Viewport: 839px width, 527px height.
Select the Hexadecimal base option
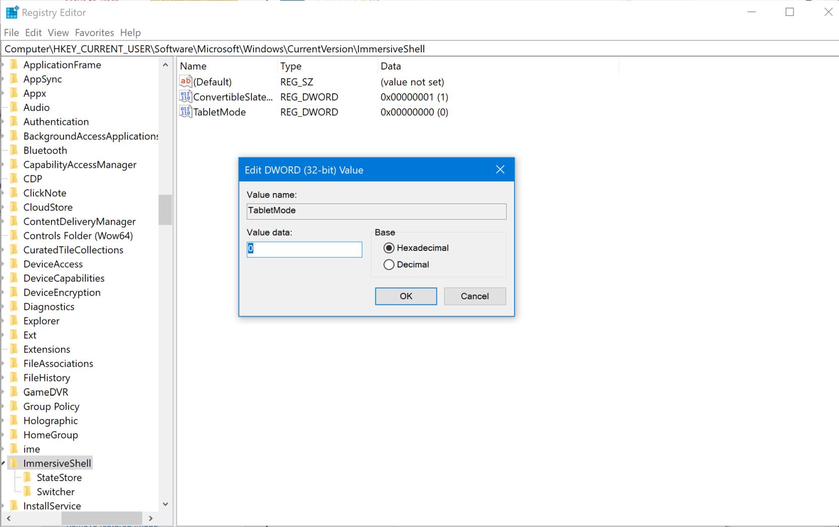pos(389,248)
